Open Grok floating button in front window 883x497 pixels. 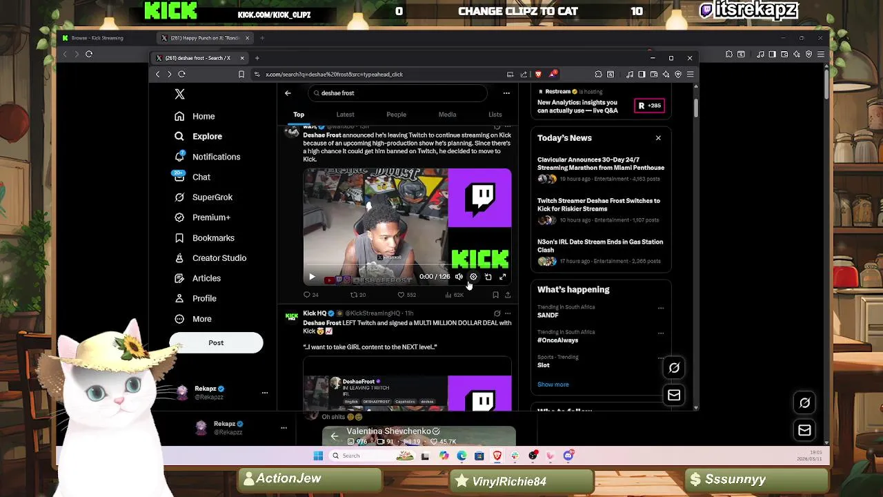pyautogui.click(x=674, y=368)
